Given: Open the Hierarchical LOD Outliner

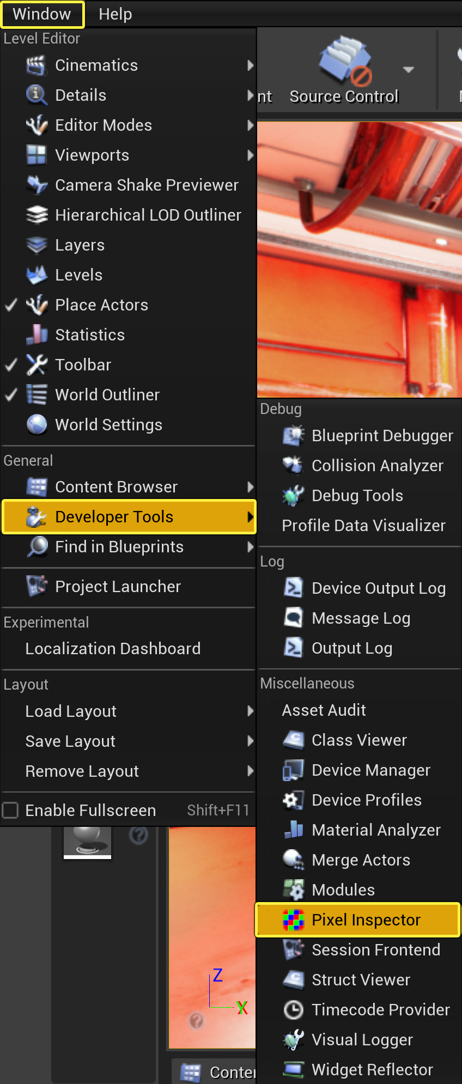Looking at the screenshot, I should 148,215.
